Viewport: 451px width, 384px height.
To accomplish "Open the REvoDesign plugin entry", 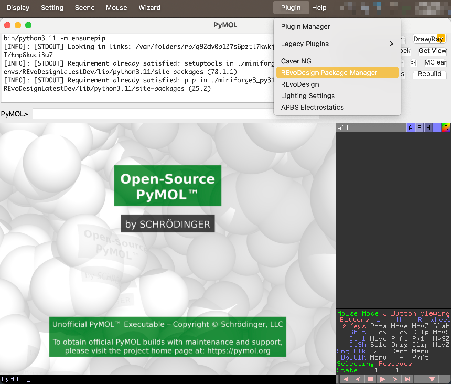I will [x=337, y=84].
